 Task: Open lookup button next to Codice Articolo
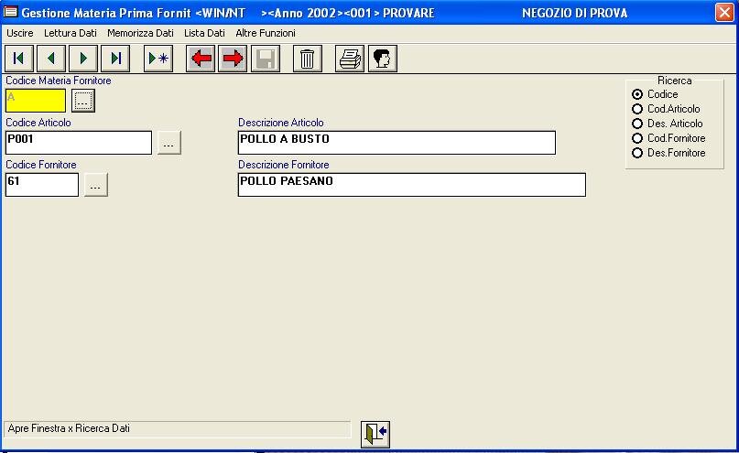coord(168,143)
